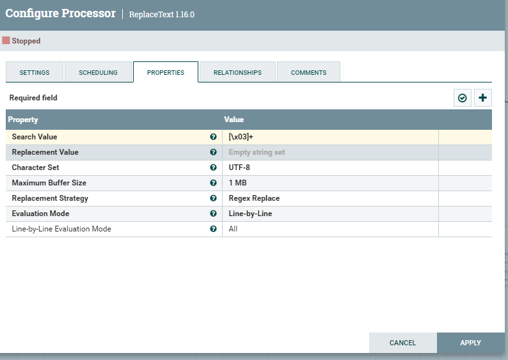The image size is (508, 360).
Task: Edit the Empty string set replacement value
Action: (330, 152)
